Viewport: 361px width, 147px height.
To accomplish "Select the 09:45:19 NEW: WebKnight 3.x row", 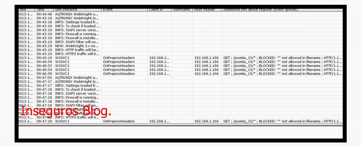I will point(77,46).
